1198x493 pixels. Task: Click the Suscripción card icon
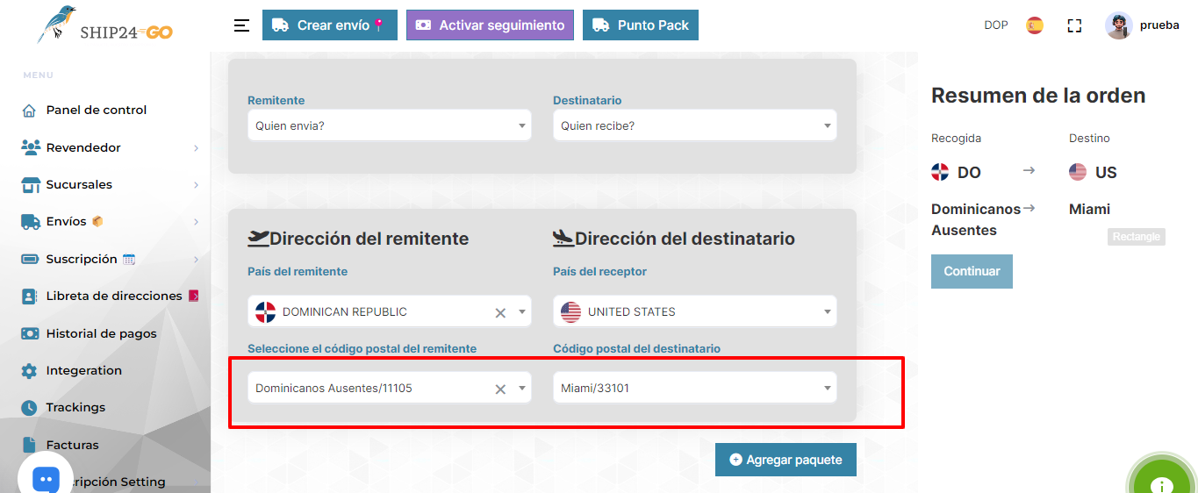point(31,260)
